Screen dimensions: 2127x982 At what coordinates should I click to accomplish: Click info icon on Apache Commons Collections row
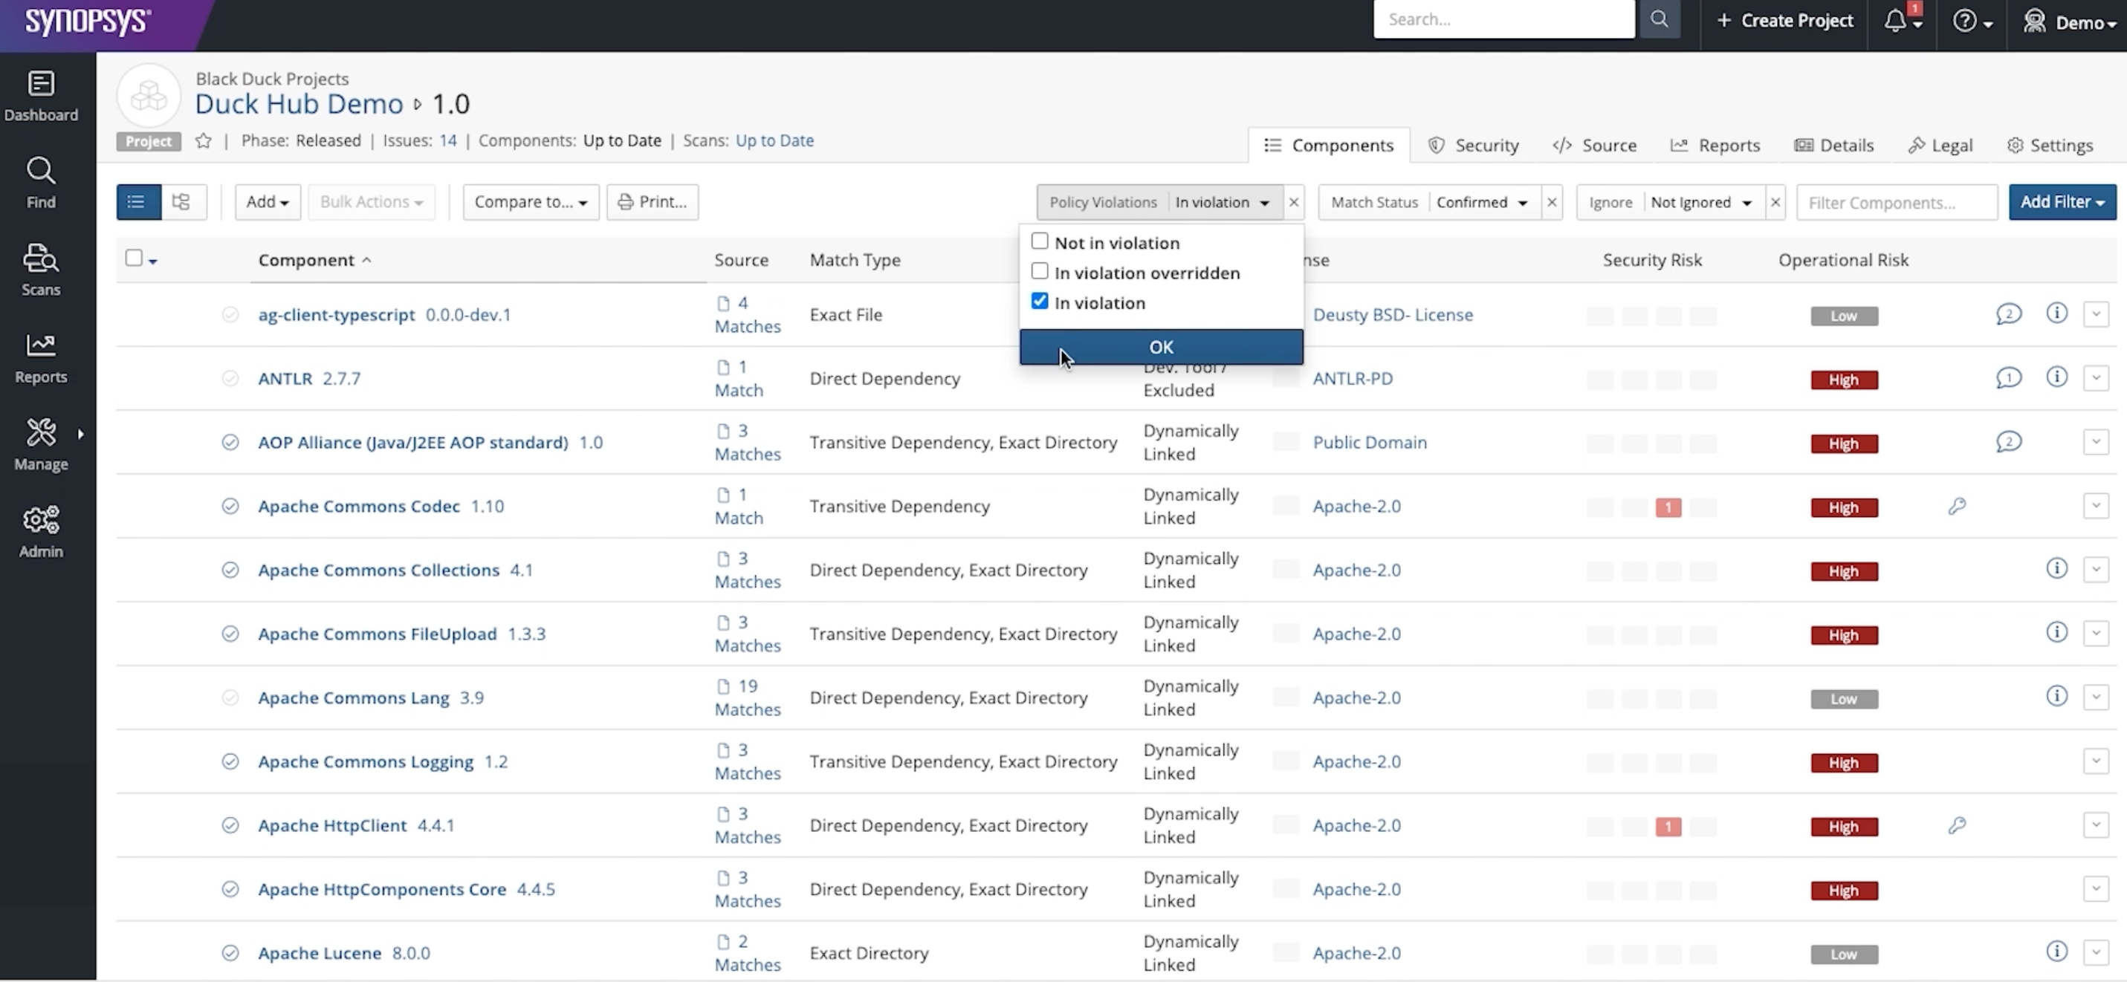tap(2056, 568)
